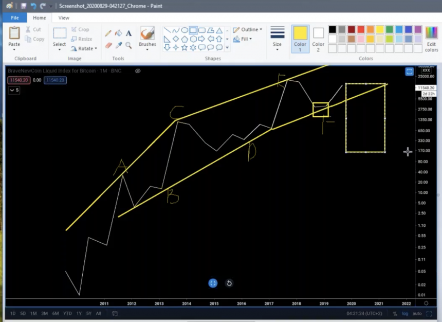This screenshot has height=322, width=442.
Task: Click the Edit colors button
Action: click(x=431, y=39)
